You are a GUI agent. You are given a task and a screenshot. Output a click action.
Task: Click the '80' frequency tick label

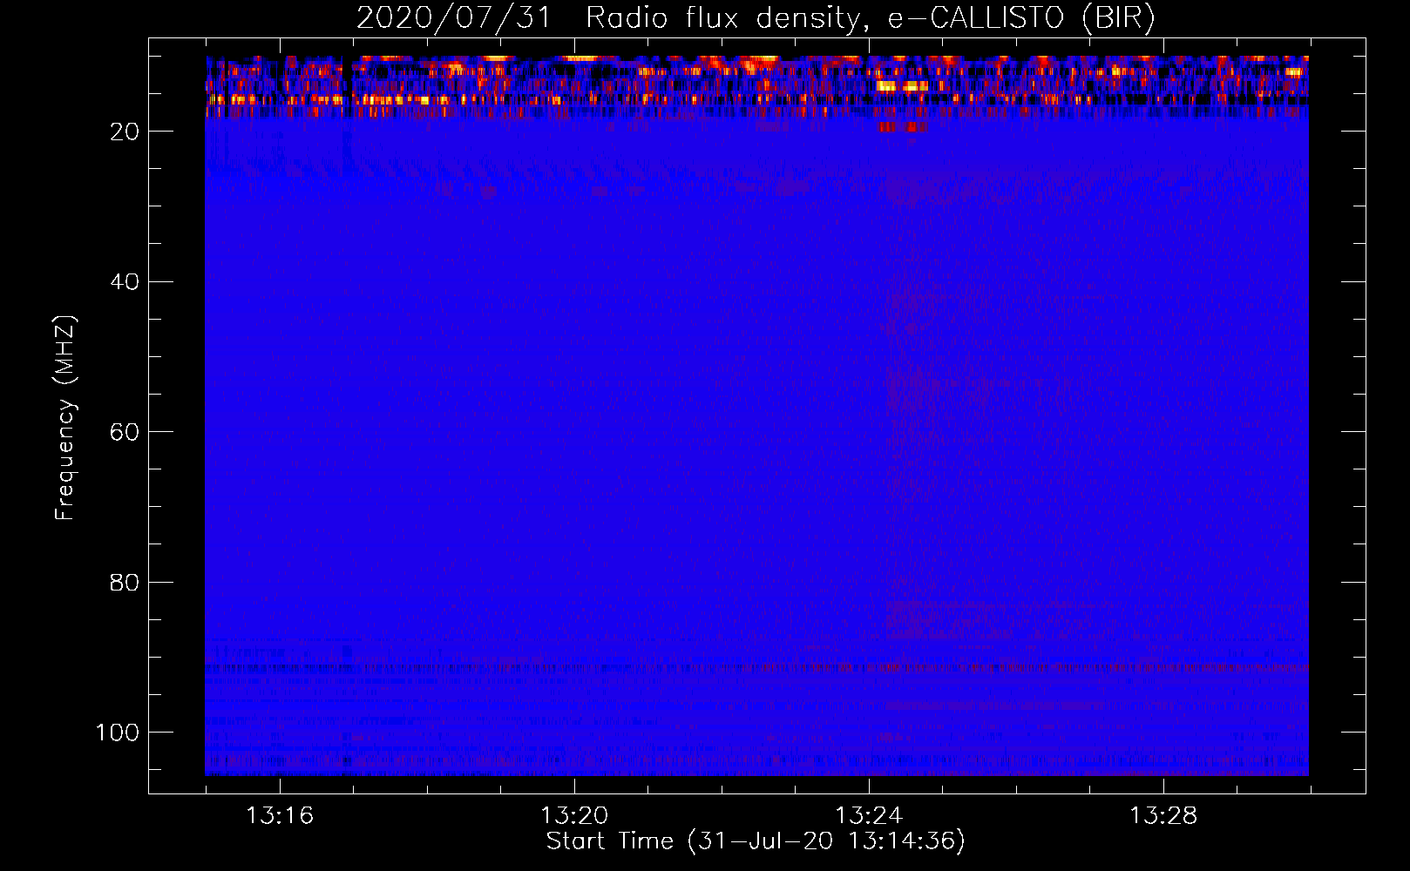tap(125, 583)
